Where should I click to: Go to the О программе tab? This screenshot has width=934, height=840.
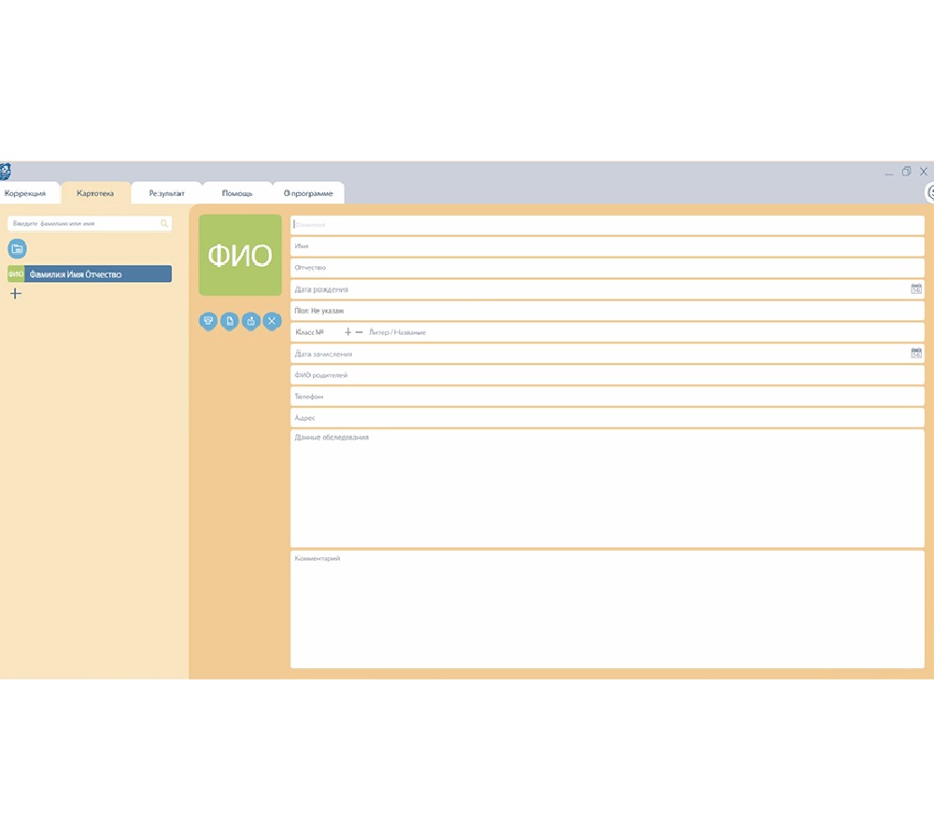308,193
